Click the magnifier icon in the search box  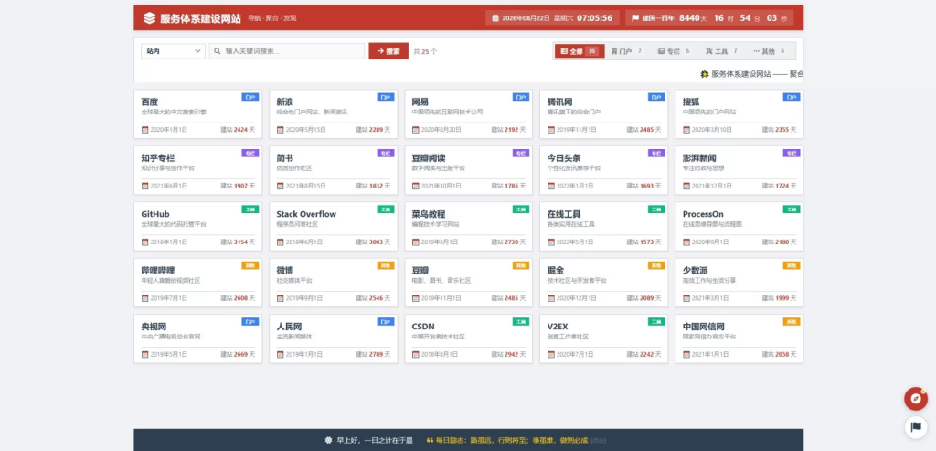pyautogui.click(x=218, y=51)
